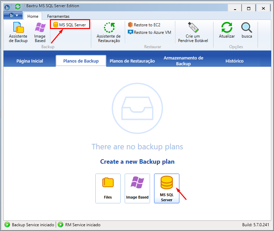274x231 pixels.
Task: Choose Restore to EC2
Action: 144,25
